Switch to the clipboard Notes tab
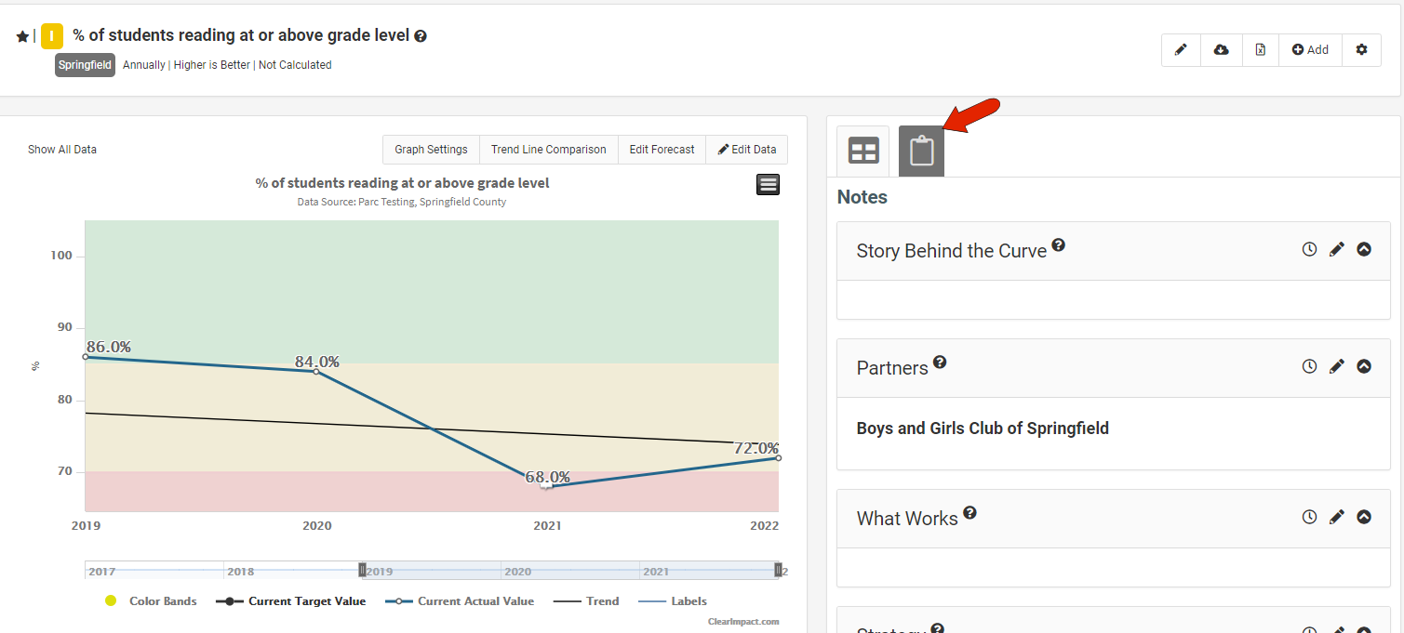 921,151
